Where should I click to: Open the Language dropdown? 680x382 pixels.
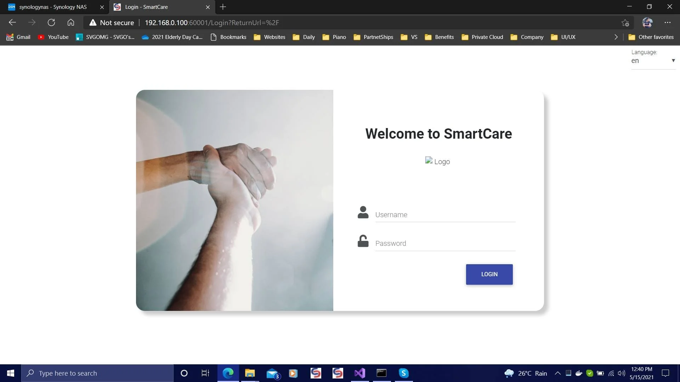point(653,61)
